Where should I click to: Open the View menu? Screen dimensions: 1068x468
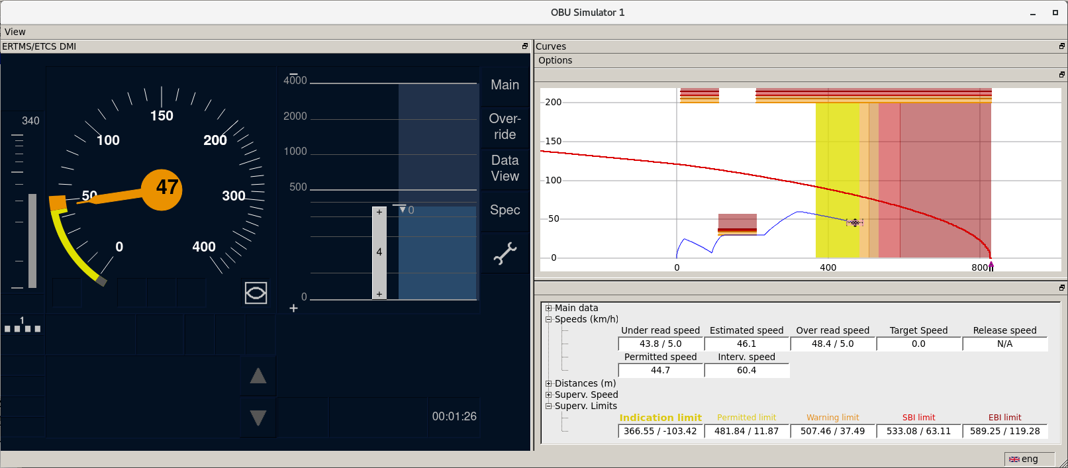coord(15,32)
